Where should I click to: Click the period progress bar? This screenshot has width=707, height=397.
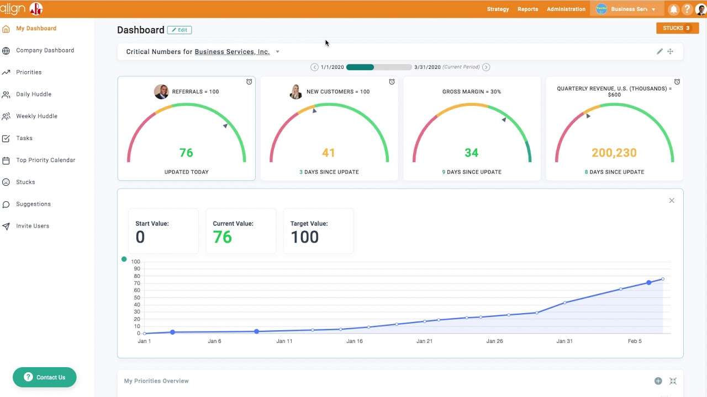click(x=379, y=67)
